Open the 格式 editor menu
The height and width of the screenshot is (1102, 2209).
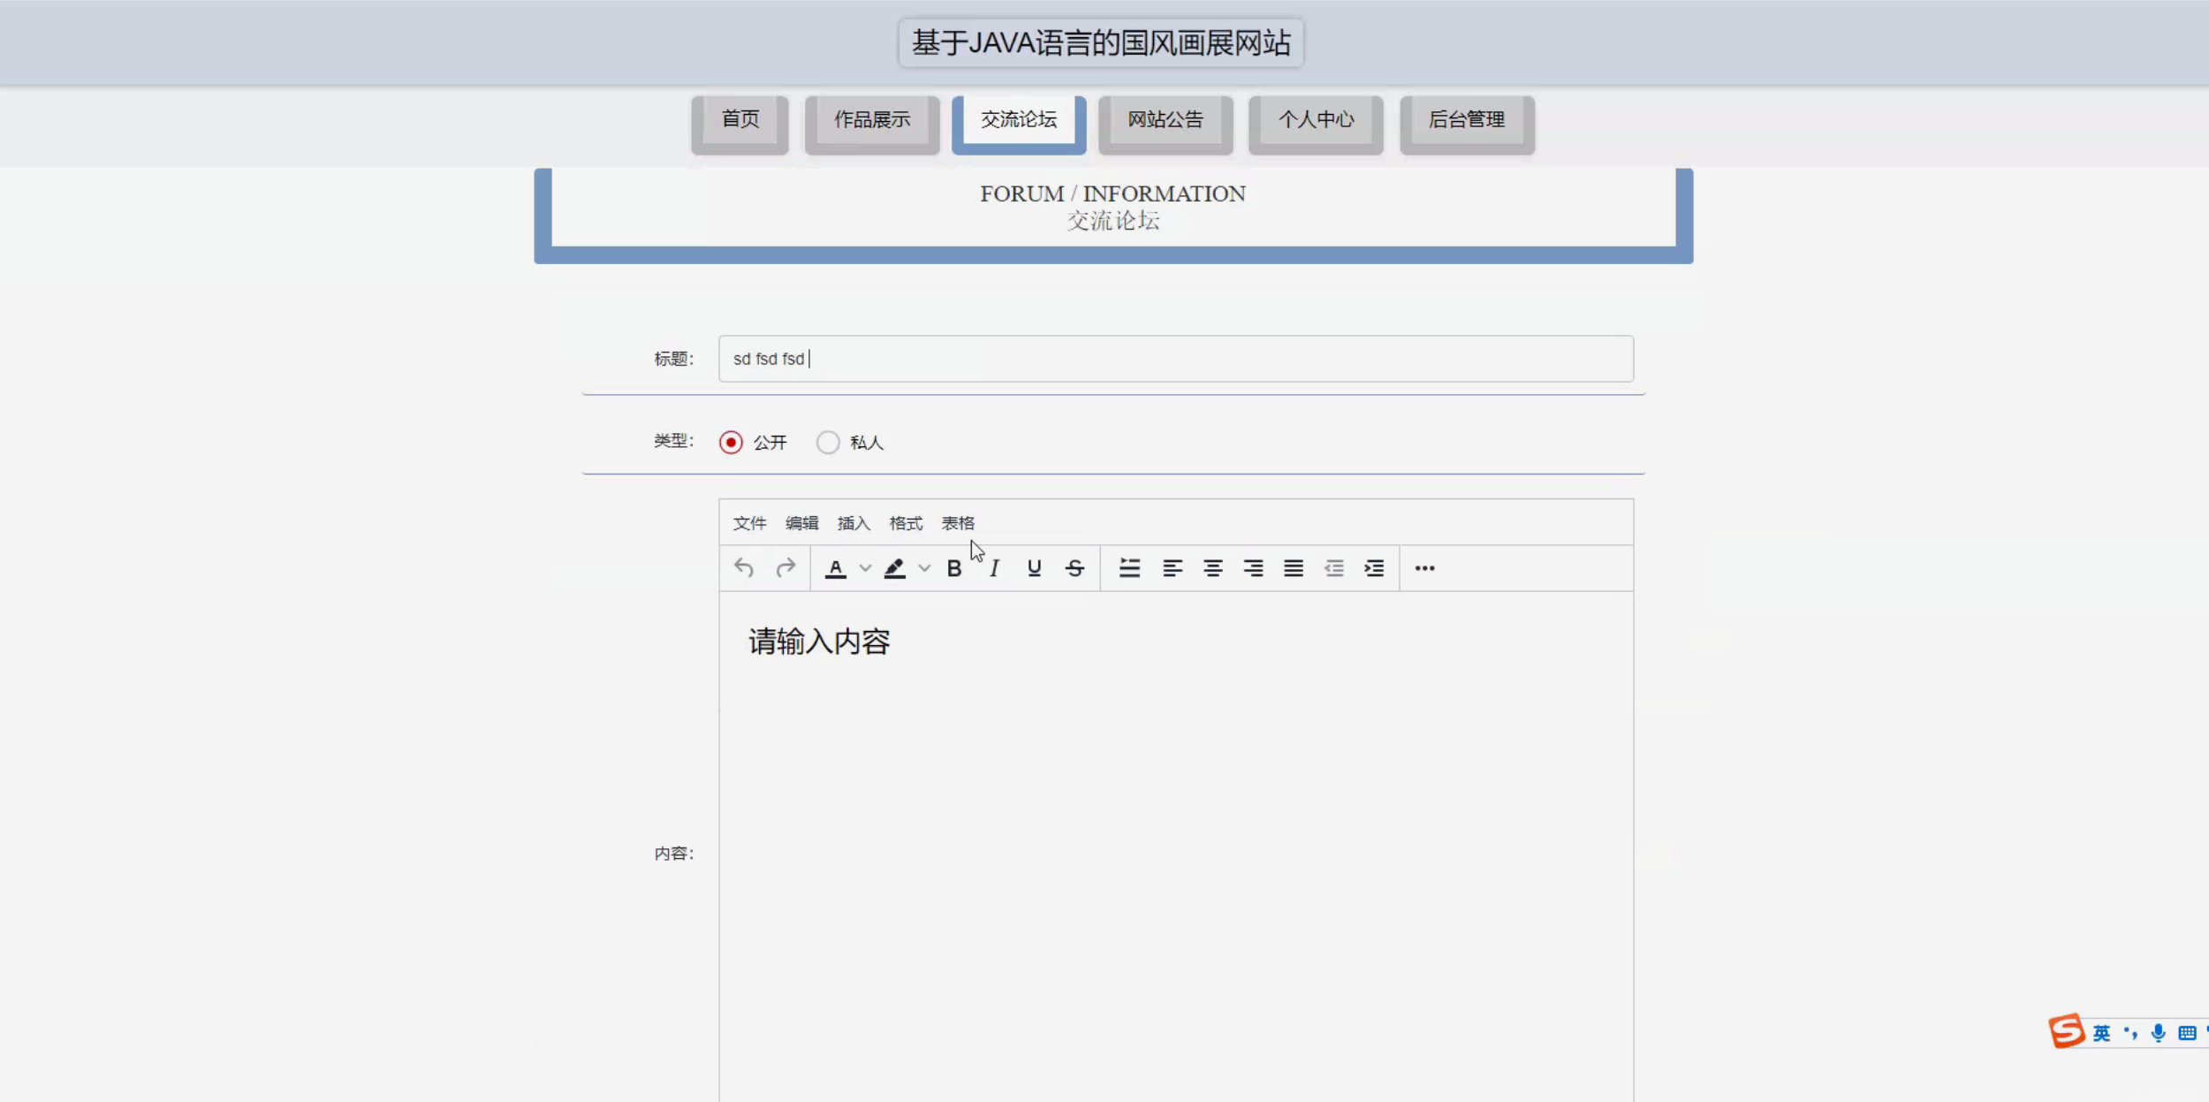(x=906, y=523)
